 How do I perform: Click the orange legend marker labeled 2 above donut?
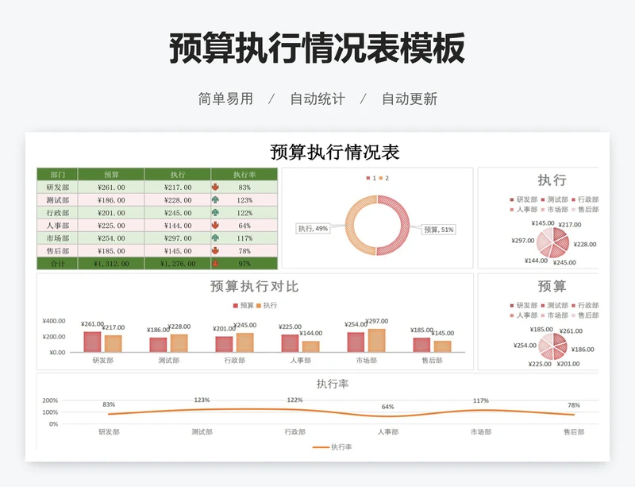[x=381, y=178]
